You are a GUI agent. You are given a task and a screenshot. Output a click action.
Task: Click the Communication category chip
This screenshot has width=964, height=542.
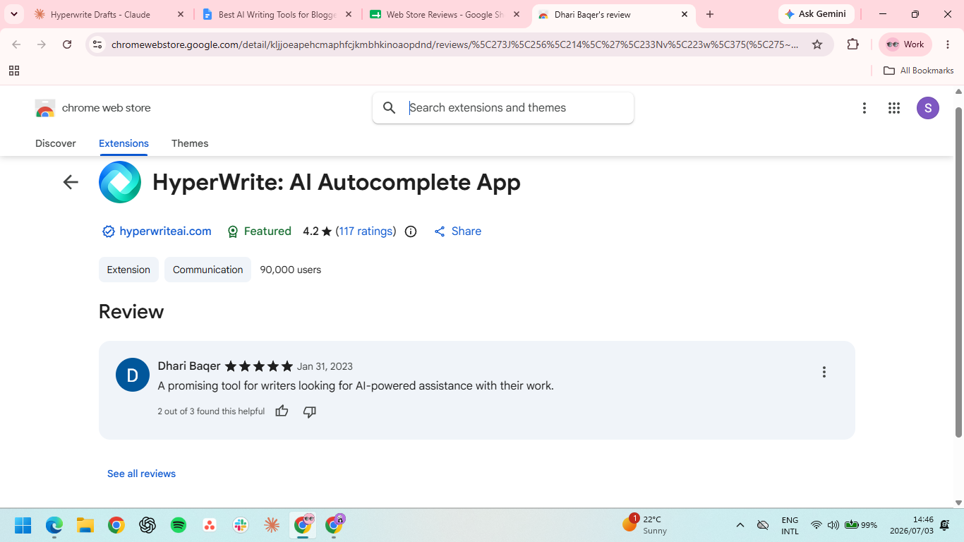pos(207,270)
